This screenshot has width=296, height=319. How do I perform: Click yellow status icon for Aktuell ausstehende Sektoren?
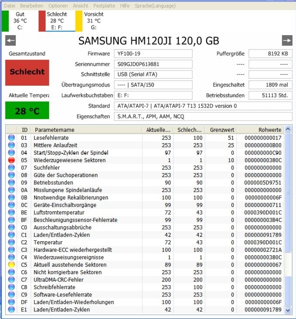tap(11, 265)
